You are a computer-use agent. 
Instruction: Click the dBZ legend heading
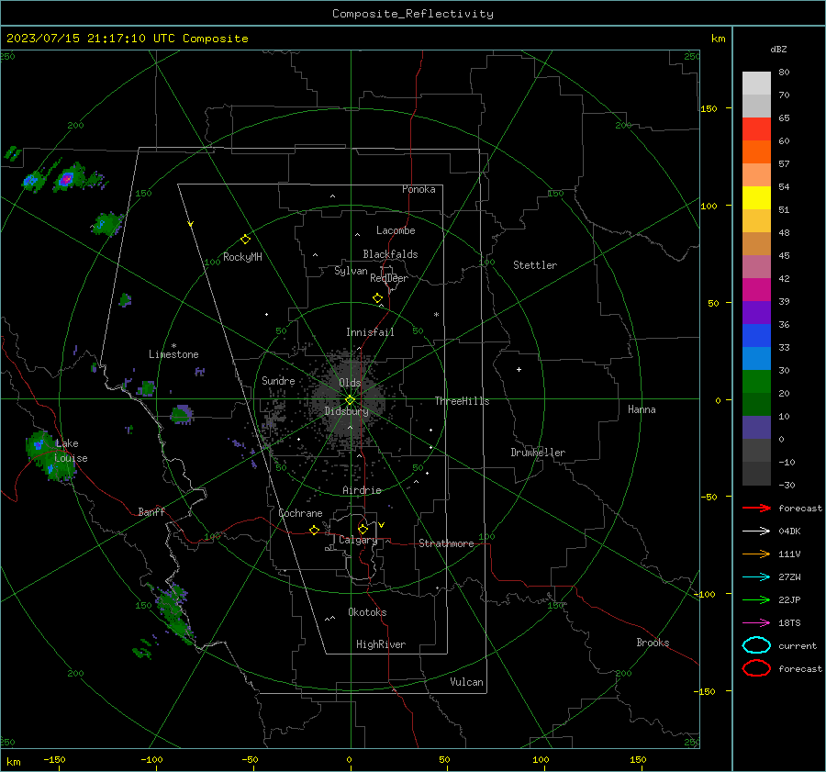coord(778,49)
